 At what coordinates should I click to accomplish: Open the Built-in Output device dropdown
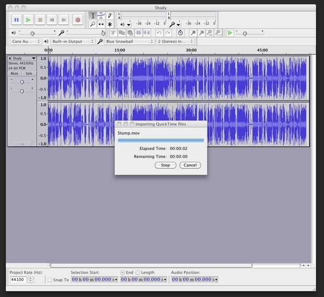click(x=73, y=41)
